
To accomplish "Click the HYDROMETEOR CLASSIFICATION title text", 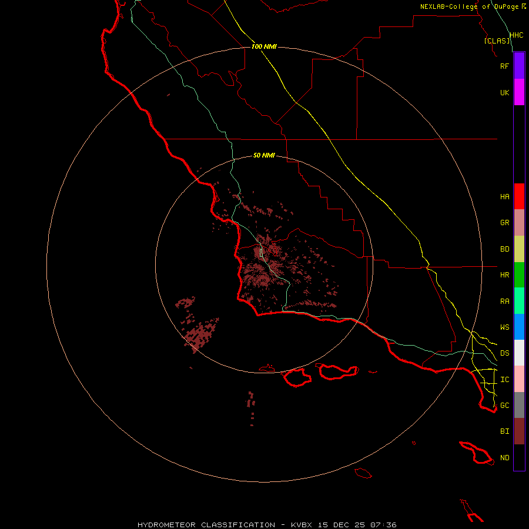I will pos(206,525).
